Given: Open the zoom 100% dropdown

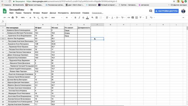Looking at the screenshot, I should tap(24, 18).
